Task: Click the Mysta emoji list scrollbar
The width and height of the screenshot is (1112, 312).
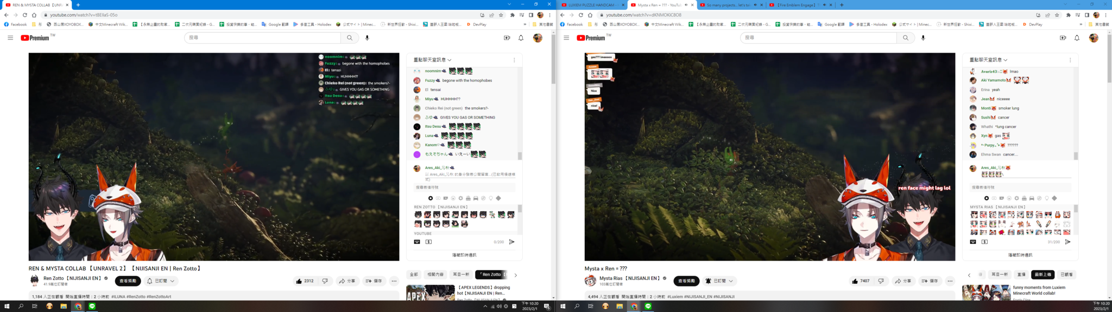Action: tap(1076, 209)
